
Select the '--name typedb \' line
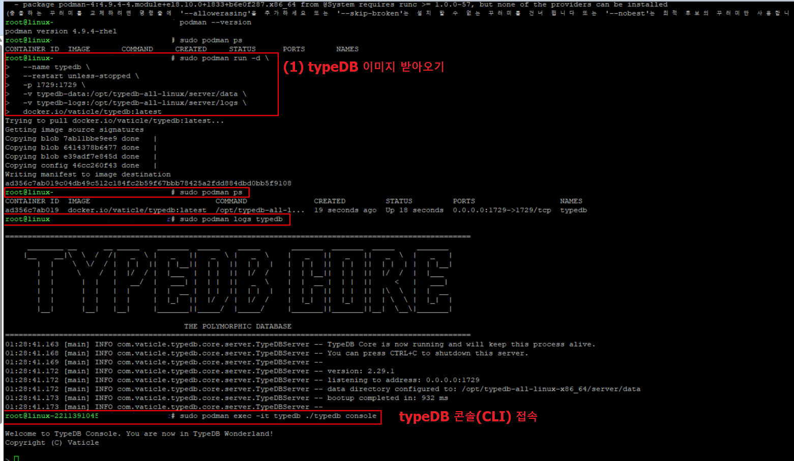56,67
